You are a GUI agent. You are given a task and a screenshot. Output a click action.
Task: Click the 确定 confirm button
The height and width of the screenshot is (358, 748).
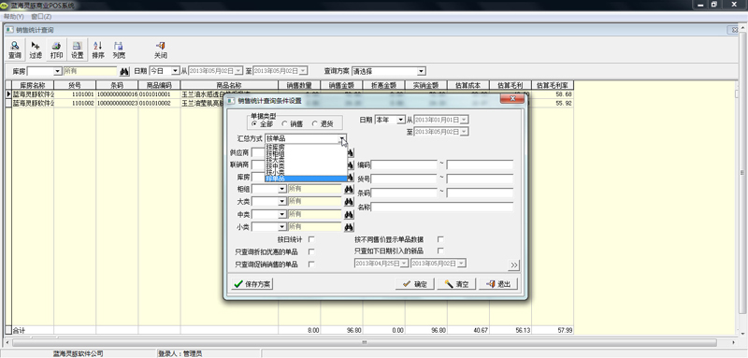pos(415,284)
